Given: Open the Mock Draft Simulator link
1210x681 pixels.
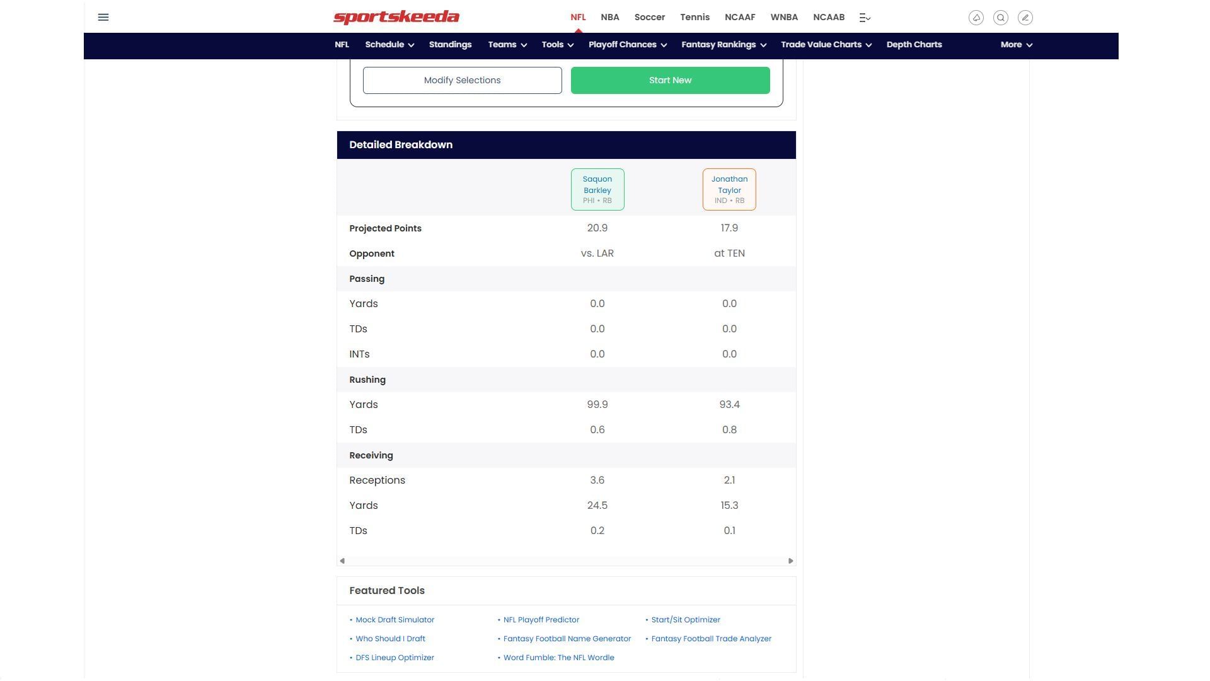Looking at the screenshot, I should point(395,620).
